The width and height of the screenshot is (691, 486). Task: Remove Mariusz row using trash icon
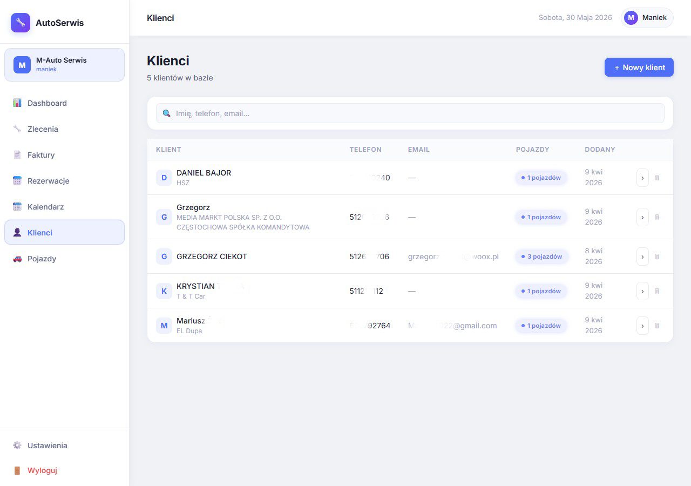pyautogui.click(x=657, y=326)
